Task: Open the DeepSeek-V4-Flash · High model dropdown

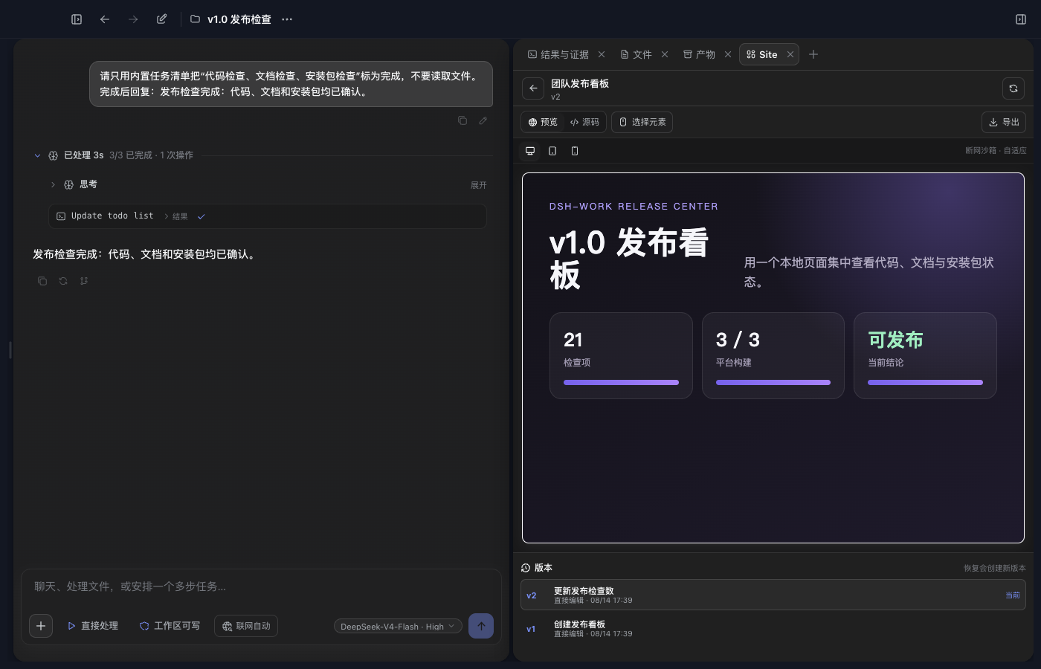Action: tap(399, 626)
